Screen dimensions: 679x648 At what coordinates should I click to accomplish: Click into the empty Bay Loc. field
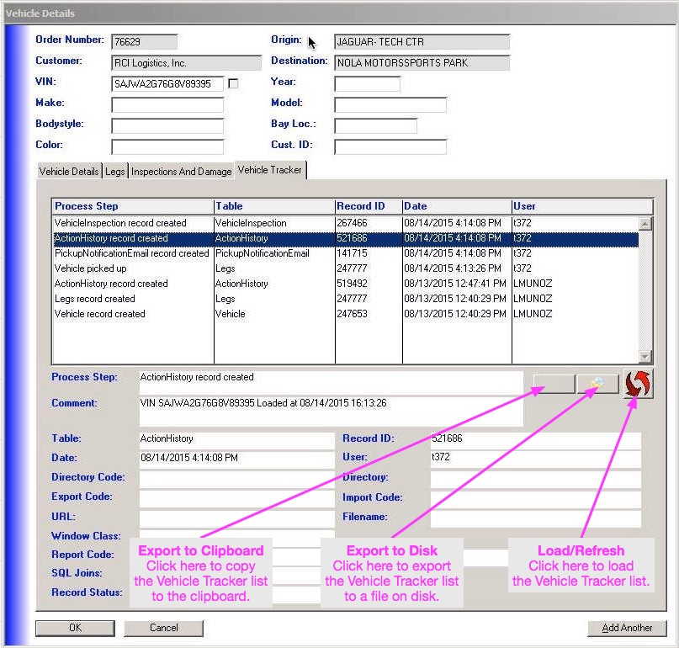pyautogui.click(x=375, y=125)
